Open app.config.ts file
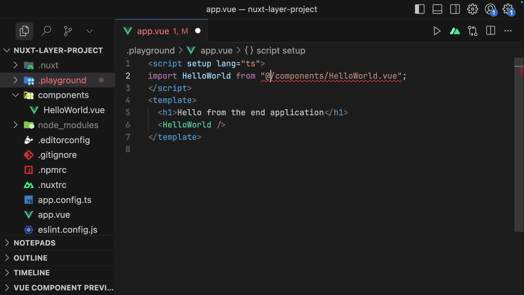Image resolution: width=524 pixels, height=295 pixels. (65, 200)
